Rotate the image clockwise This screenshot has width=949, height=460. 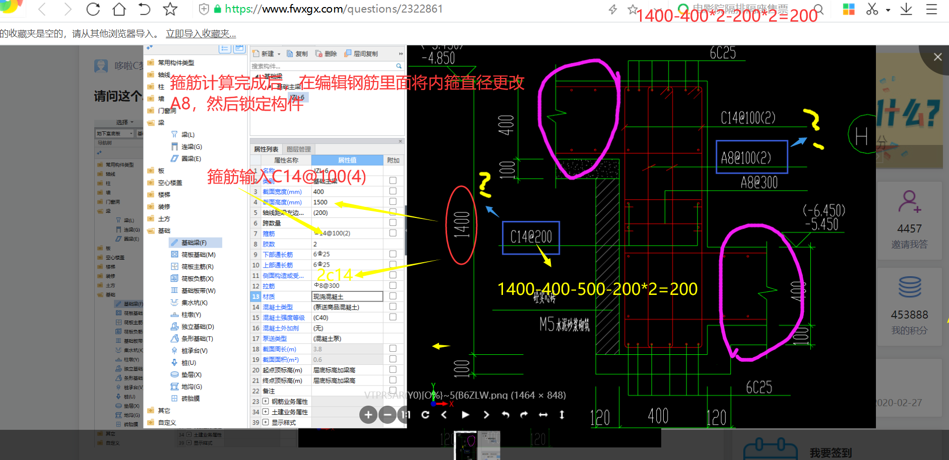click(x=524, y=415)
